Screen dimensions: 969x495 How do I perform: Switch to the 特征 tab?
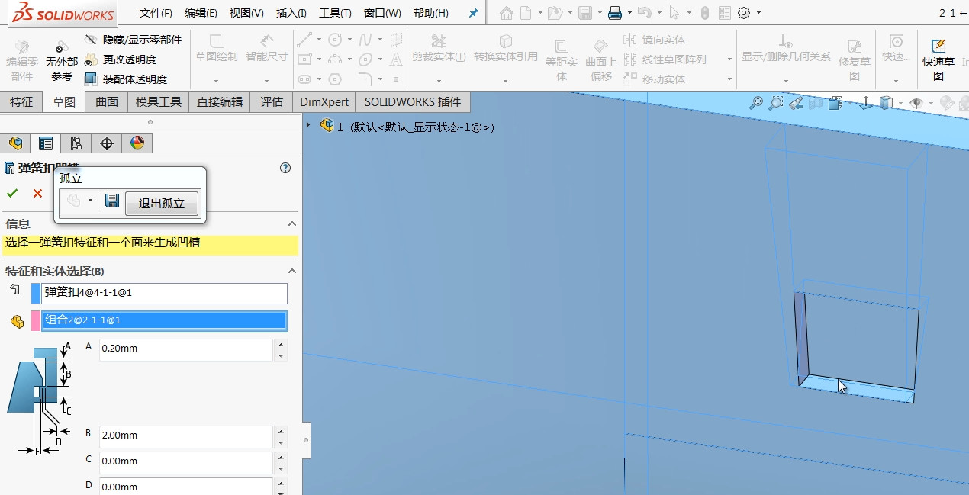21,101
